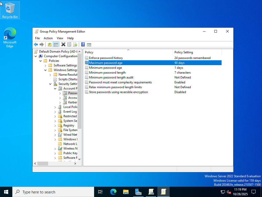The image size is (262, 197).
Task: Click the Delete X toolbar icon
Action: point(63,44)
